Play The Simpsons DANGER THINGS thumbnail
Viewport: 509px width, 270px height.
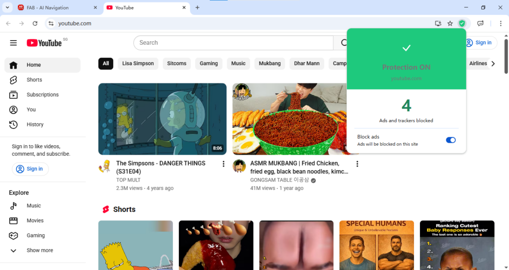(x=163, y=119)
